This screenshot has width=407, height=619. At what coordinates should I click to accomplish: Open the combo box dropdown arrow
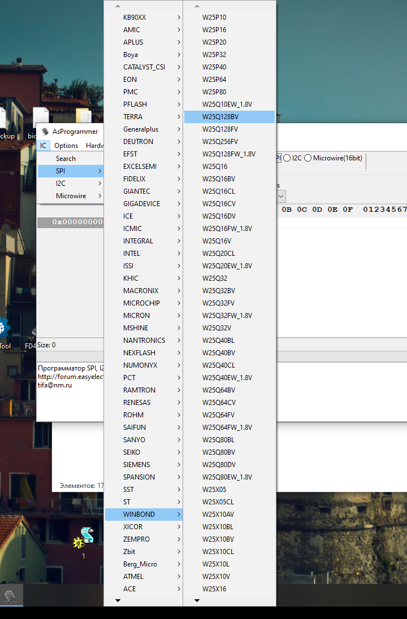tap(281, 196)
